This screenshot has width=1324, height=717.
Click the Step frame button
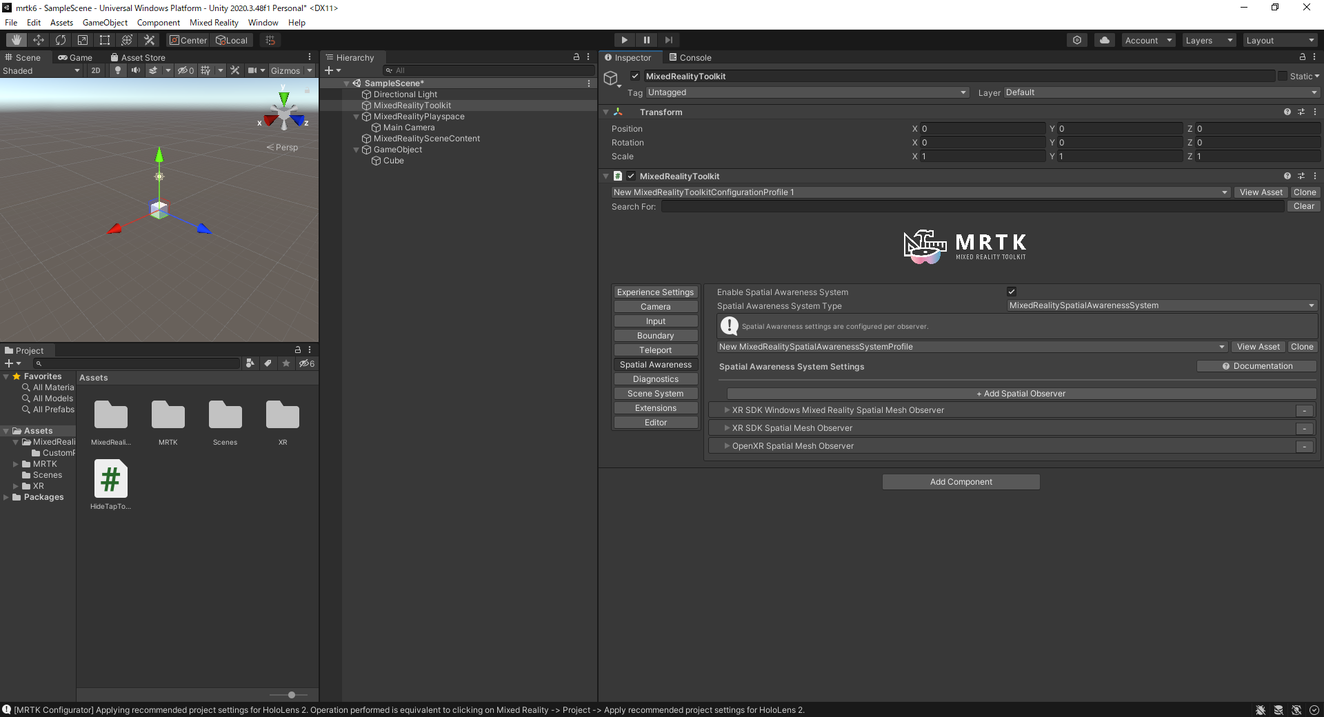(669, 40)
